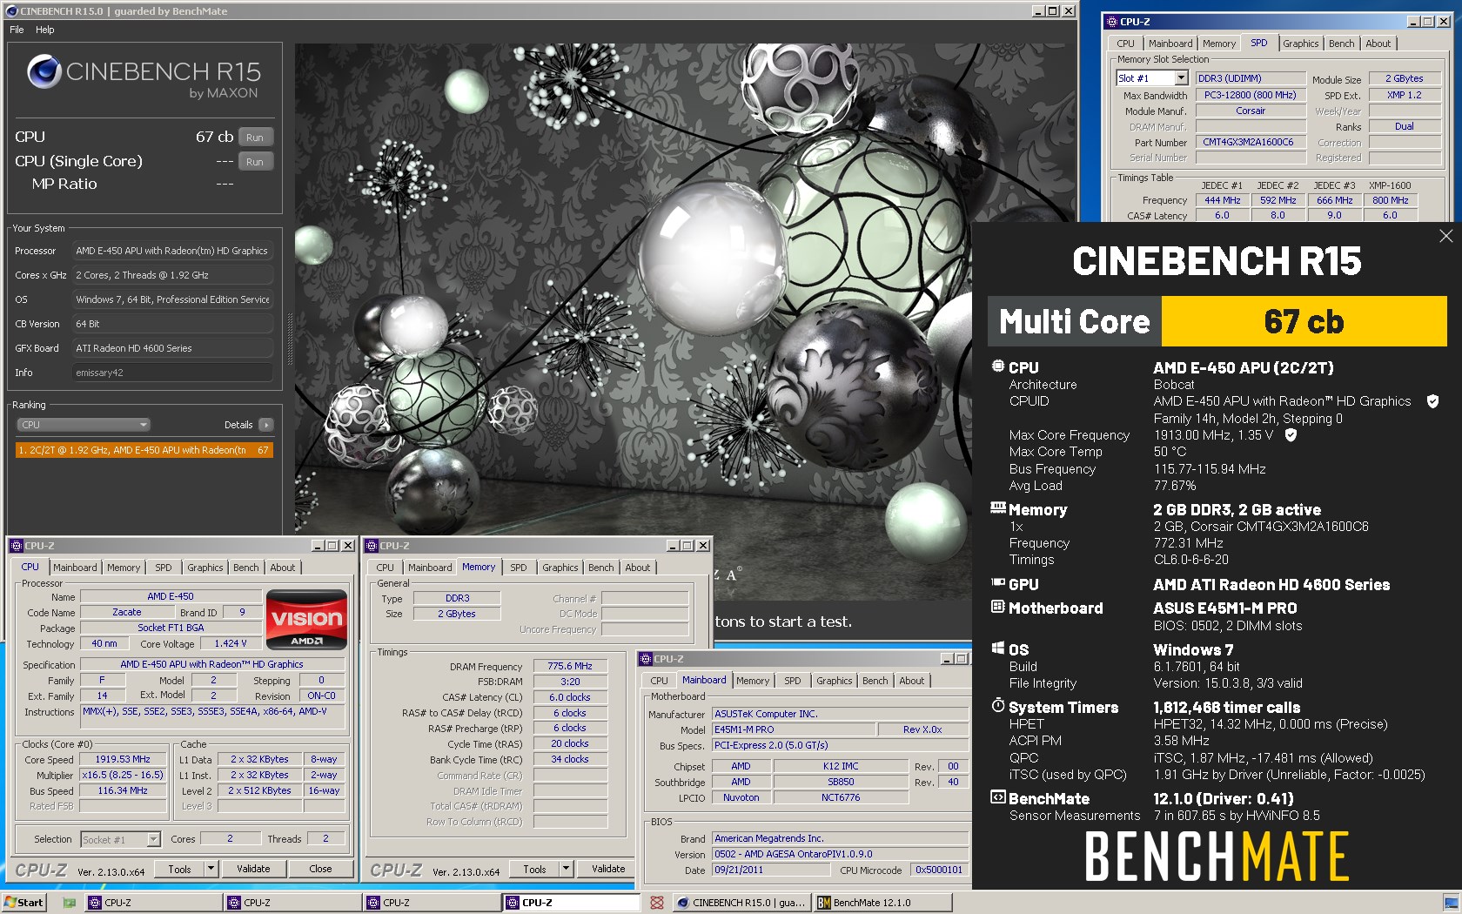This screenshot has width=1462, height=914.
Task: Click the Windows OS icon in BenchMate panel
Action: pyautogui.click(x=998, y=649)
